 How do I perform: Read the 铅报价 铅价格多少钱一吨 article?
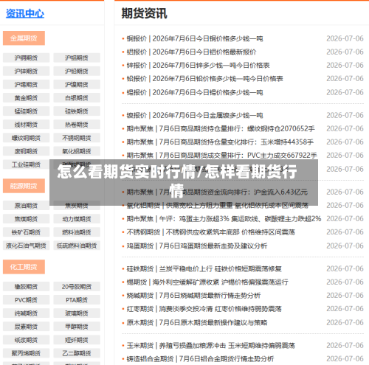coord(204,78)
